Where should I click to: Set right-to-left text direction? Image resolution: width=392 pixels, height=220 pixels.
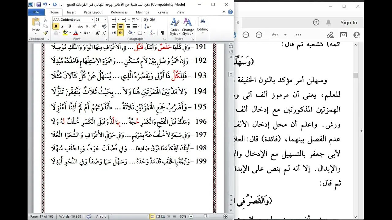[121, 33]
